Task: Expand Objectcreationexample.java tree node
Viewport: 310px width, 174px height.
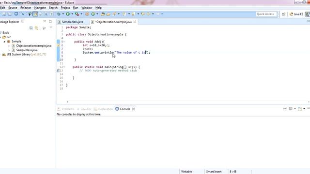Action: [x=9, y=46]
